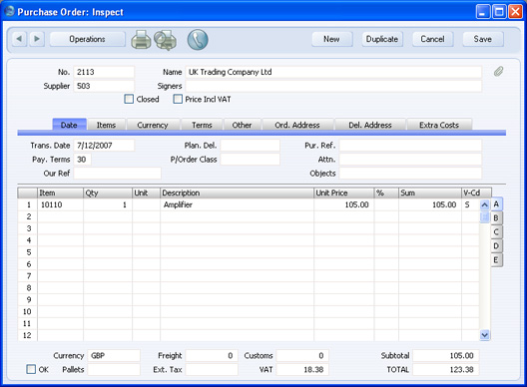Show grid flip B
The width and height of the screenshot is (527, 387).
point(496,218)
